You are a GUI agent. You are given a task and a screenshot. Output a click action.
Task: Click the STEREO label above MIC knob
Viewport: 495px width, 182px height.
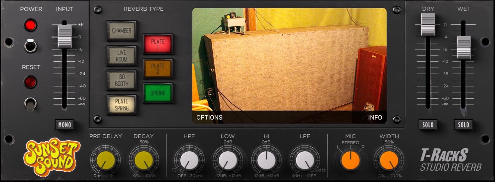click(x=350, y=143)
